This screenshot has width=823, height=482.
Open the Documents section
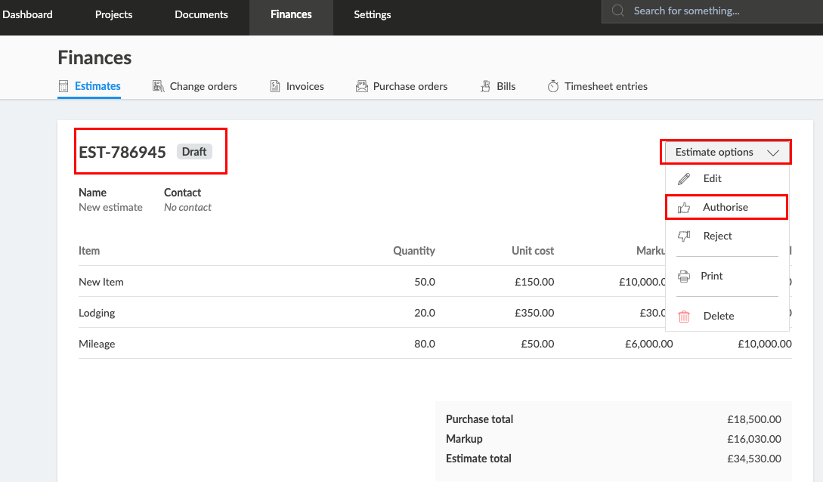[x=201, y=14]
